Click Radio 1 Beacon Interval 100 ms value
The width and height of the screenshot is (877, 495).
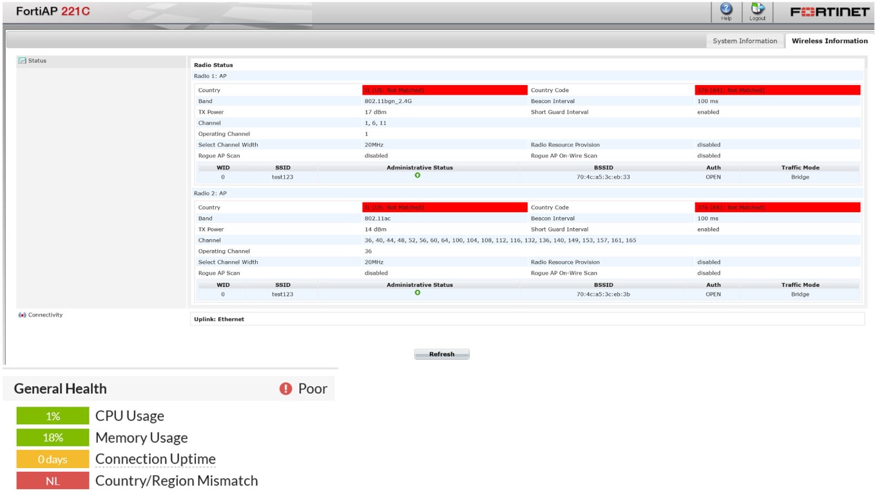click(708, 101)
